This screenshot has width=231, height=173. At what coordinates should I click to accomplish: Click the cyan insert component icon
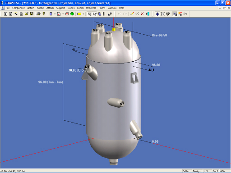click(148, 14)
